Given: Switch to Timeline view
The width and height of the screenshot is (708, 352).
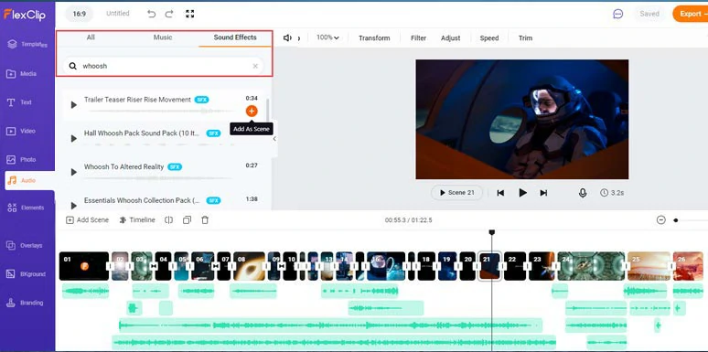Looking at the screenshot, I should coord(137,220).
